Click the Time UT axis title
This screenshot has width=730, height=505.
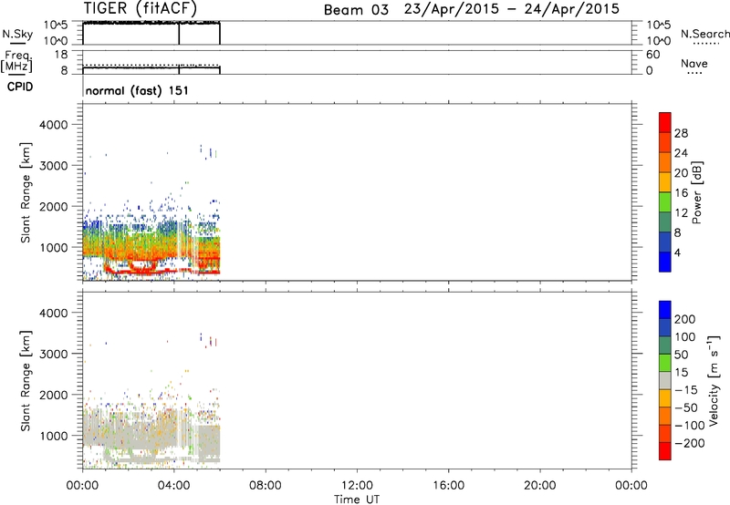357,500
